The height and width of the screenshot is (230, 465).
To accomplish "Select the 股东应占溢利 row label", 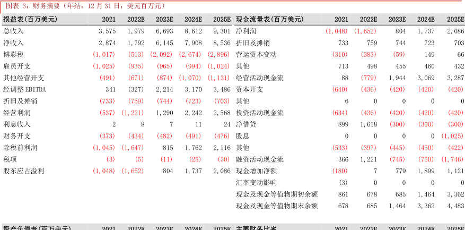I will (x=24, y=171).
